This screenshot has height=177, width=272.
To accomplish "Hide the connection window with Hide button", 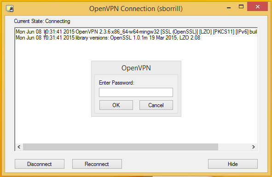I will tap(233, 164).
